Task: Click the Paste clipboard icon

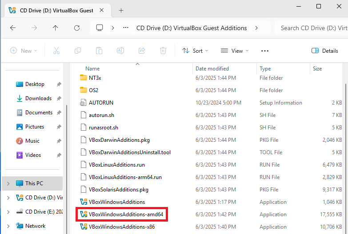Action: click(99, 51)
